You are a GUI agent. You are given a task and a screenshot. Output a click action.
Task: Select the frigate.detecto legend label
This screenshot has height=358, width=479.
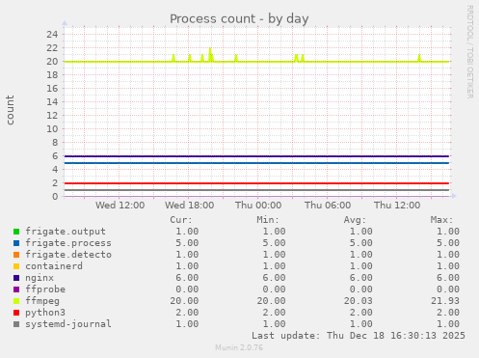coord(68,255)
